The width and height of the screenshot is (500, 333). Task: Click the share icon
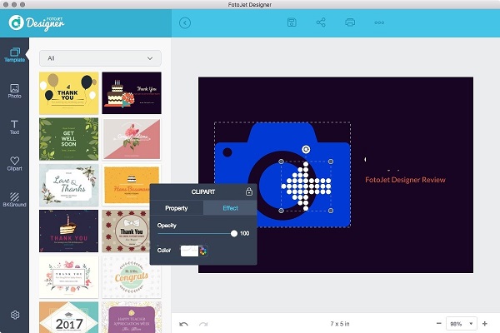pyautogui.click(x=321, y=22)
